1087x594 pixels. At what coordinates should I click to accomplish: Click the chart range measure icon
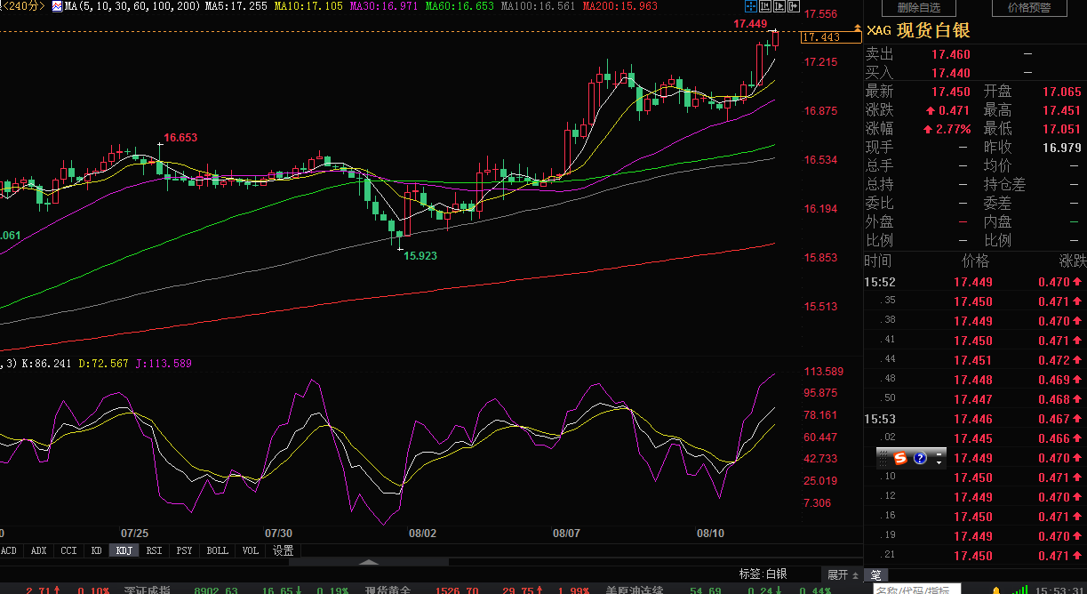tap(766, 7)
